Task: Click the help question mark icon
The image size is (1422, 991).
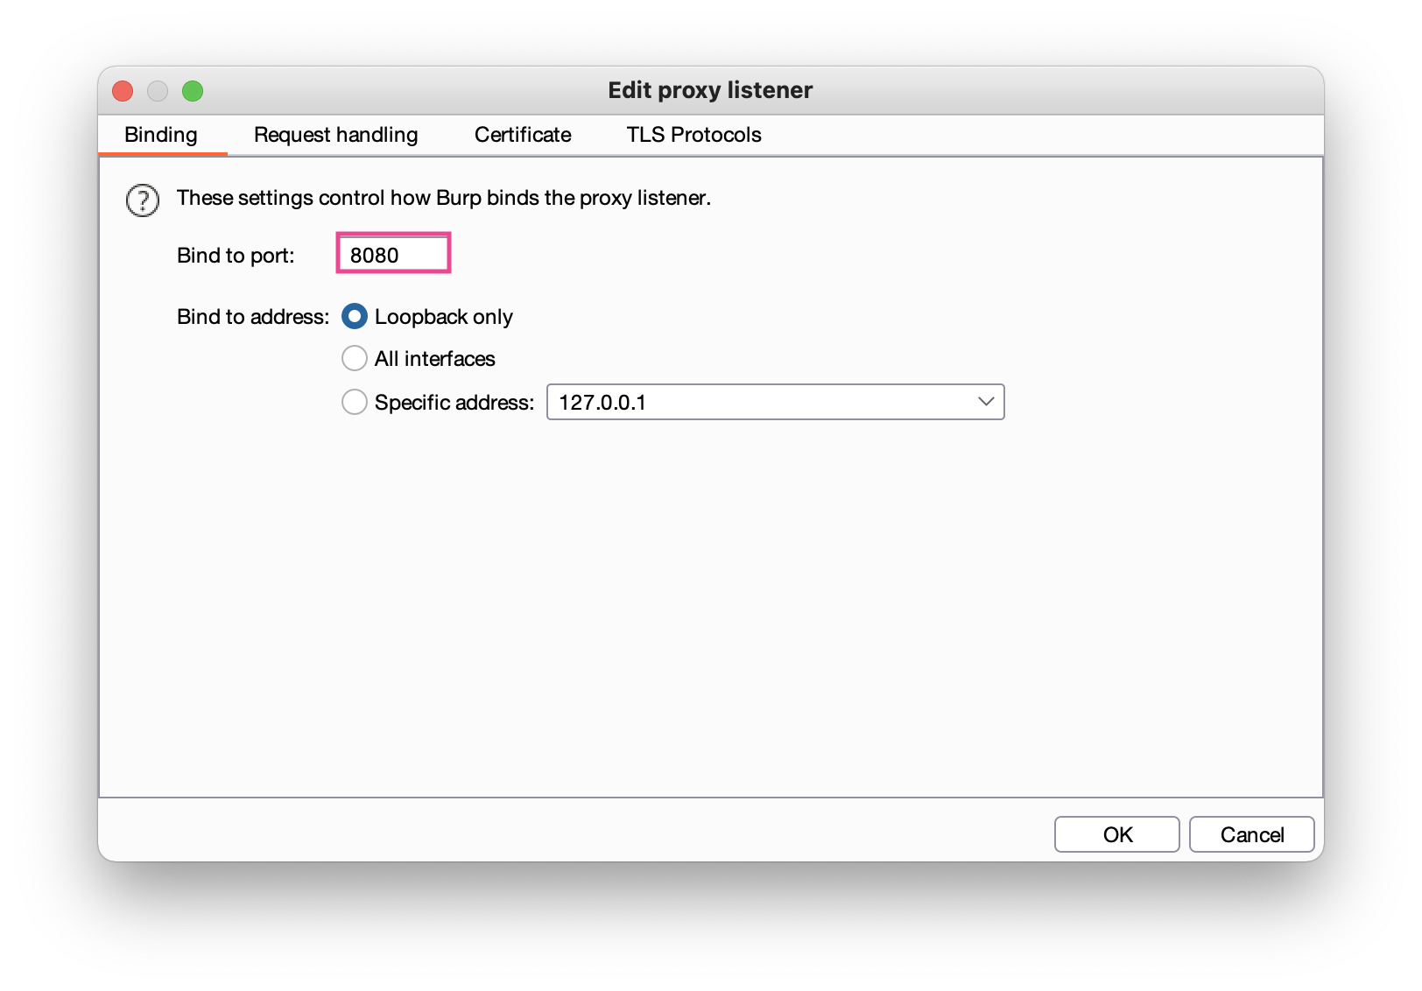Action: coord(143,200)
